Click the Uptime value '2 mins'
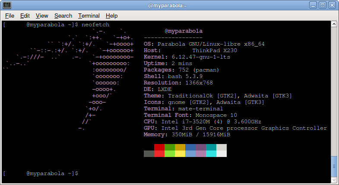 (x=182, y=63)
